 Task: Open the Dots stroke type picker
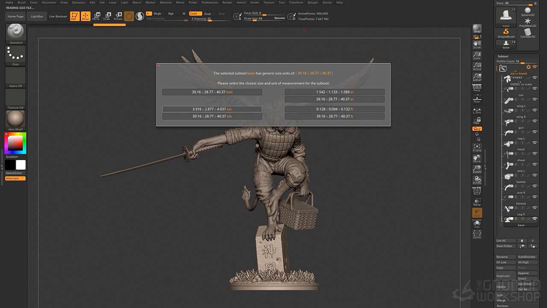pyautogui.click(x=16, y=55)
